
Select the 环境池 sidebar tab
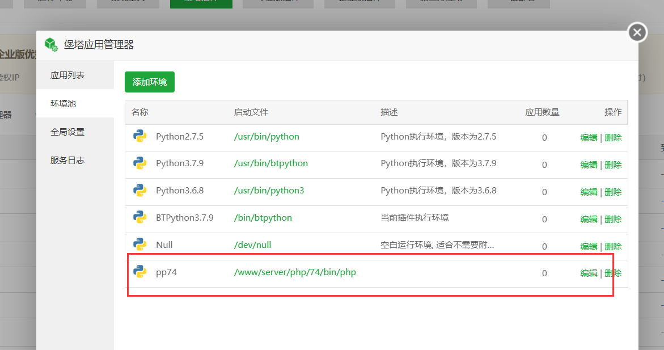[75, 103]
